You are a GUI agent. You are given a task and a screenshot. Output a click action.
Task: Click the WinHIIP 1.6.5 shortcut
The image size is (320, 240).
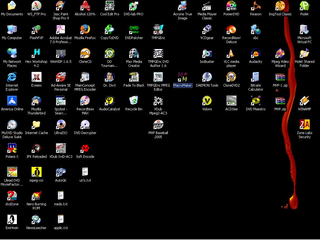(x=61, y=53)
